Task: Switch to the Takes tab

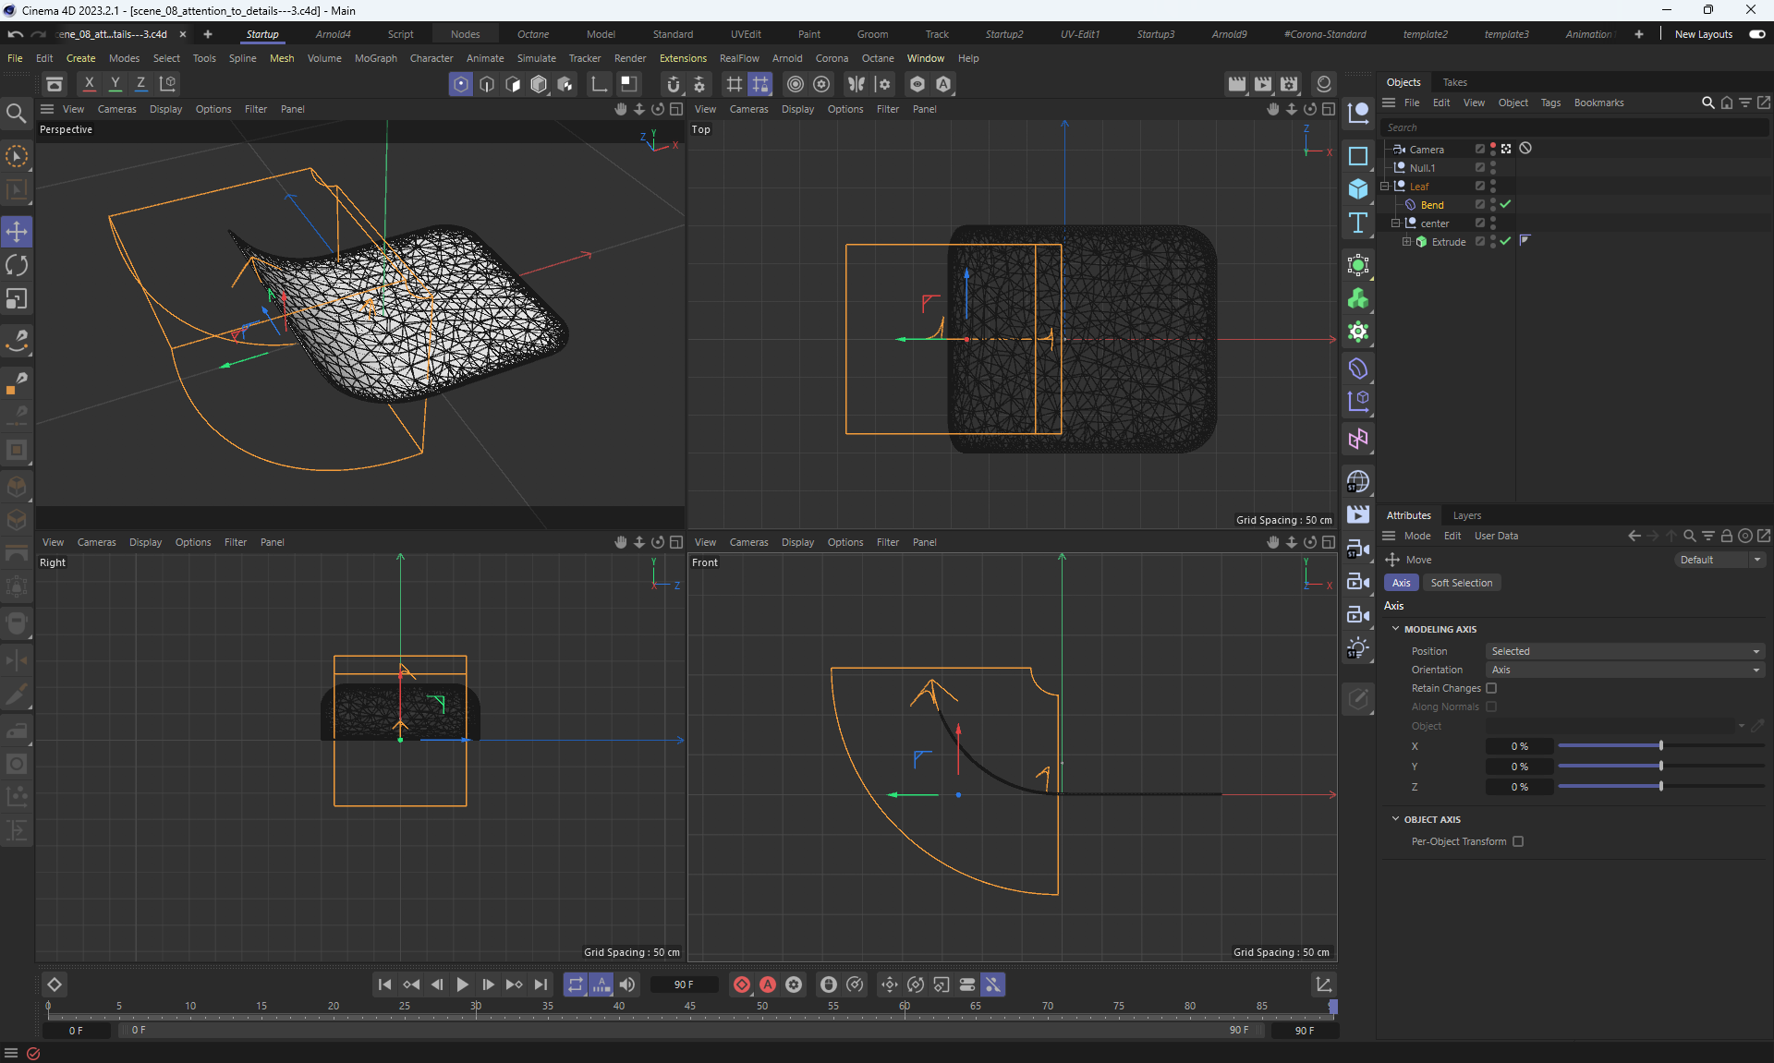Action: point(1454,82)
